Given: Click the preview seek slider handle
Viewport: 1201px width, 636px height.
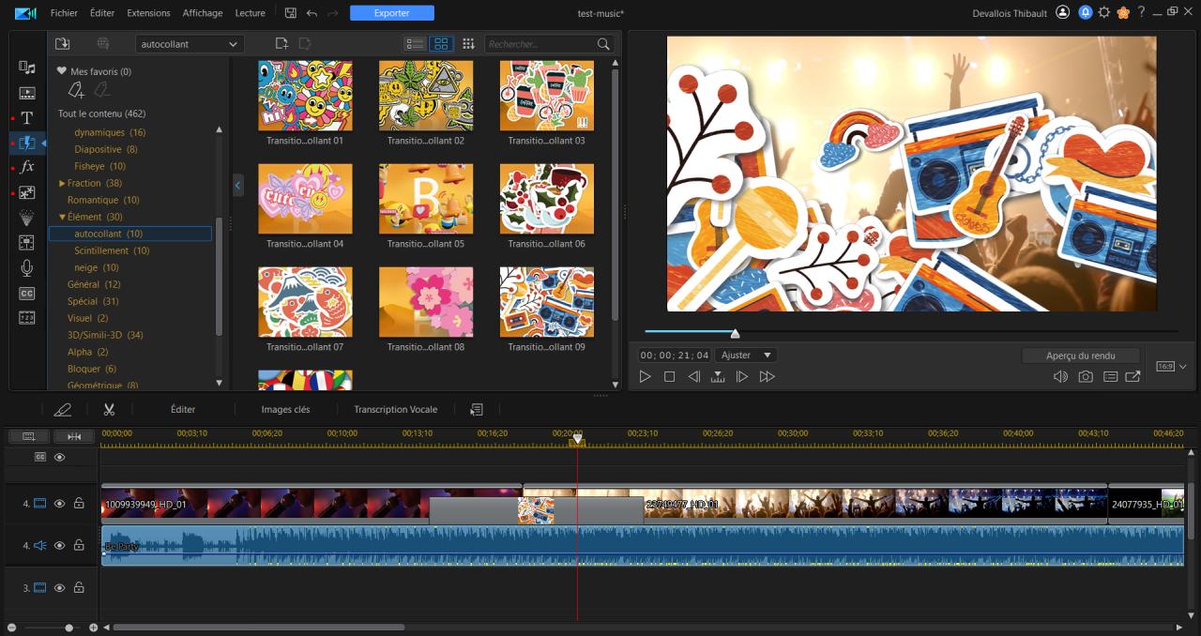Looking at the screenshot, I should coord(735,333).
